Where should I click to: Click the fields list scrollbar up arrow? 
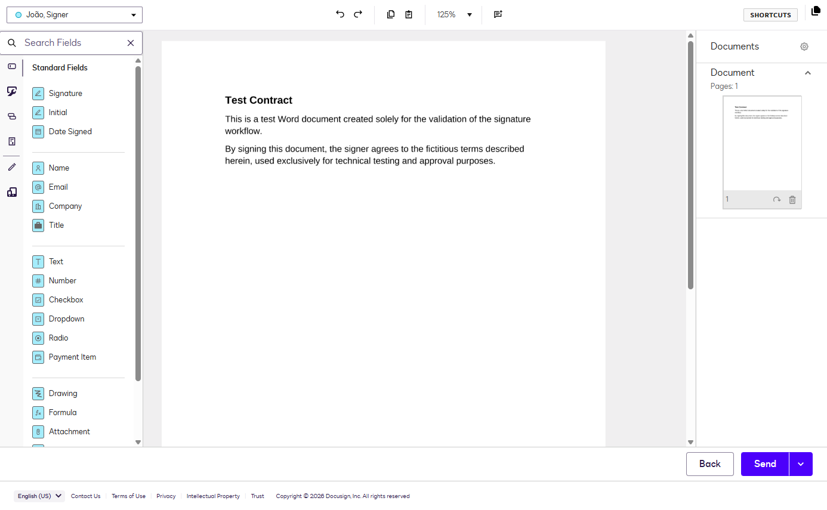click(138, 61)
